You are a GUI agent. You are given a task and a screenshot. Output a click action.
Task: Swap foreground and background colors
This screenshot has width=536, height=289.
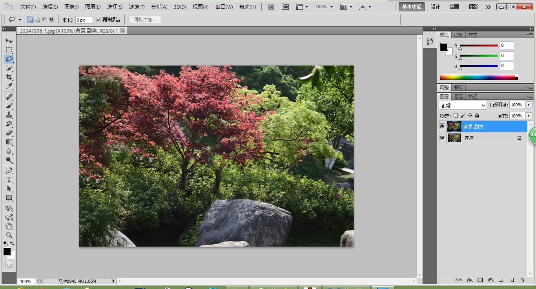(x=12, y=244)
